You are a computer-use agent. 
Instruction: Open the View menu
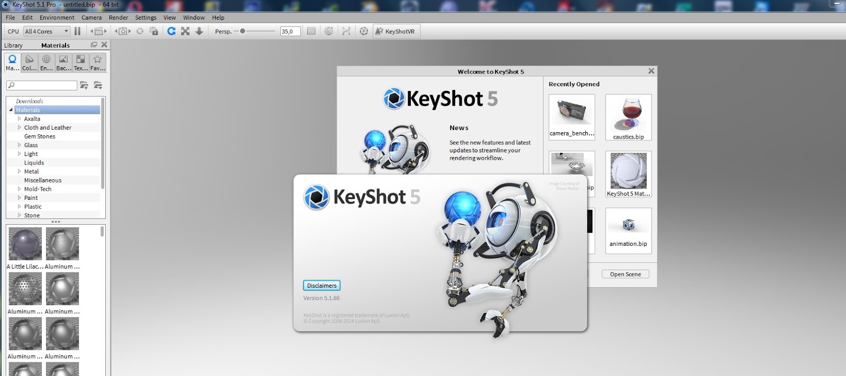tap(170, 17)
